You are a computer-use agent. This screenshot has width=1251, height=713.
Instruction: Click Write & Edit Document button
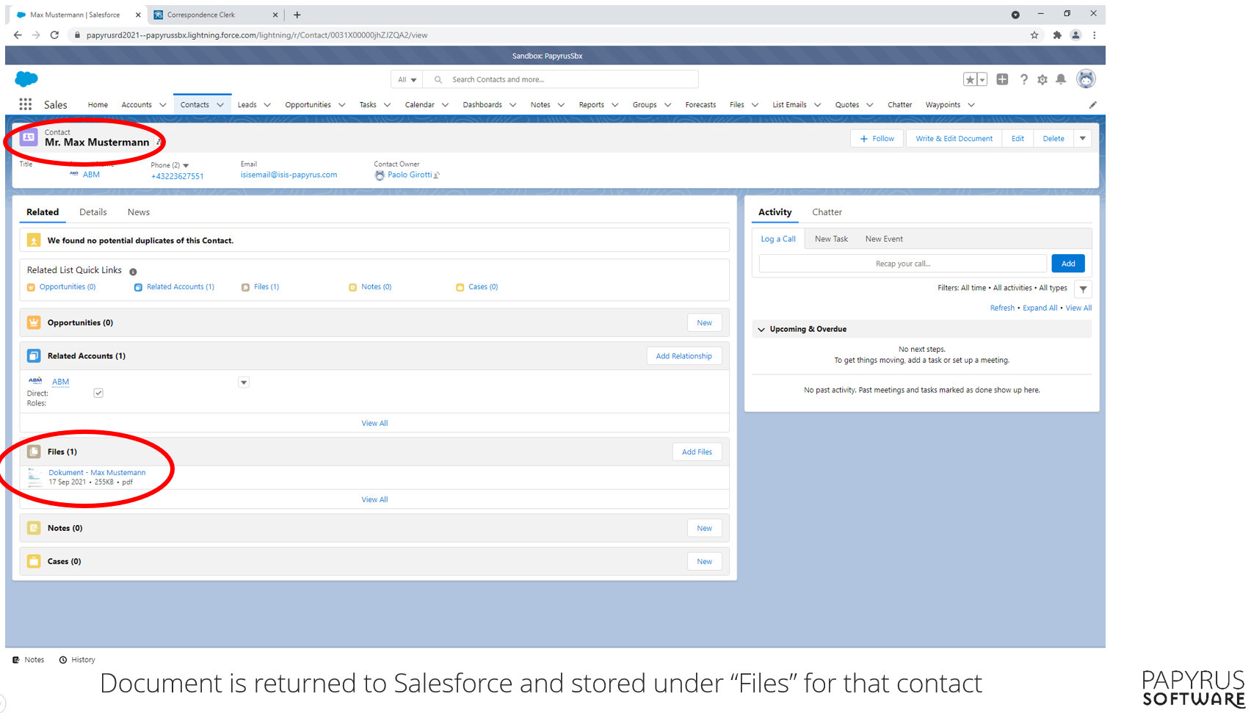click(954, 139)
